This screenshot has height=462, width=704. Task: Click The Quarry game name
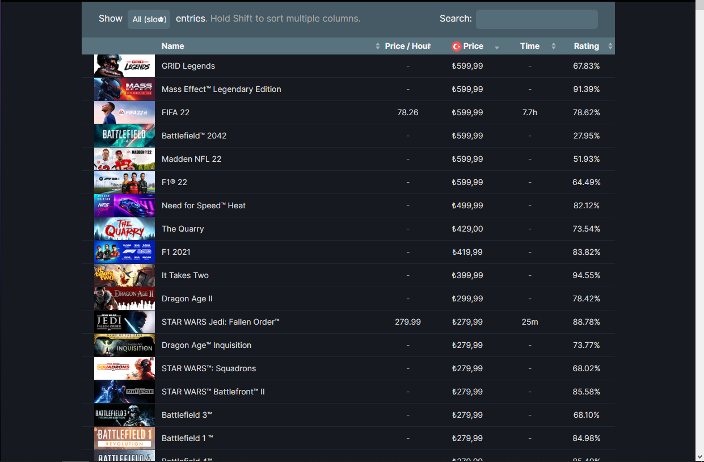pyautogui.click(x=183, y=229)
